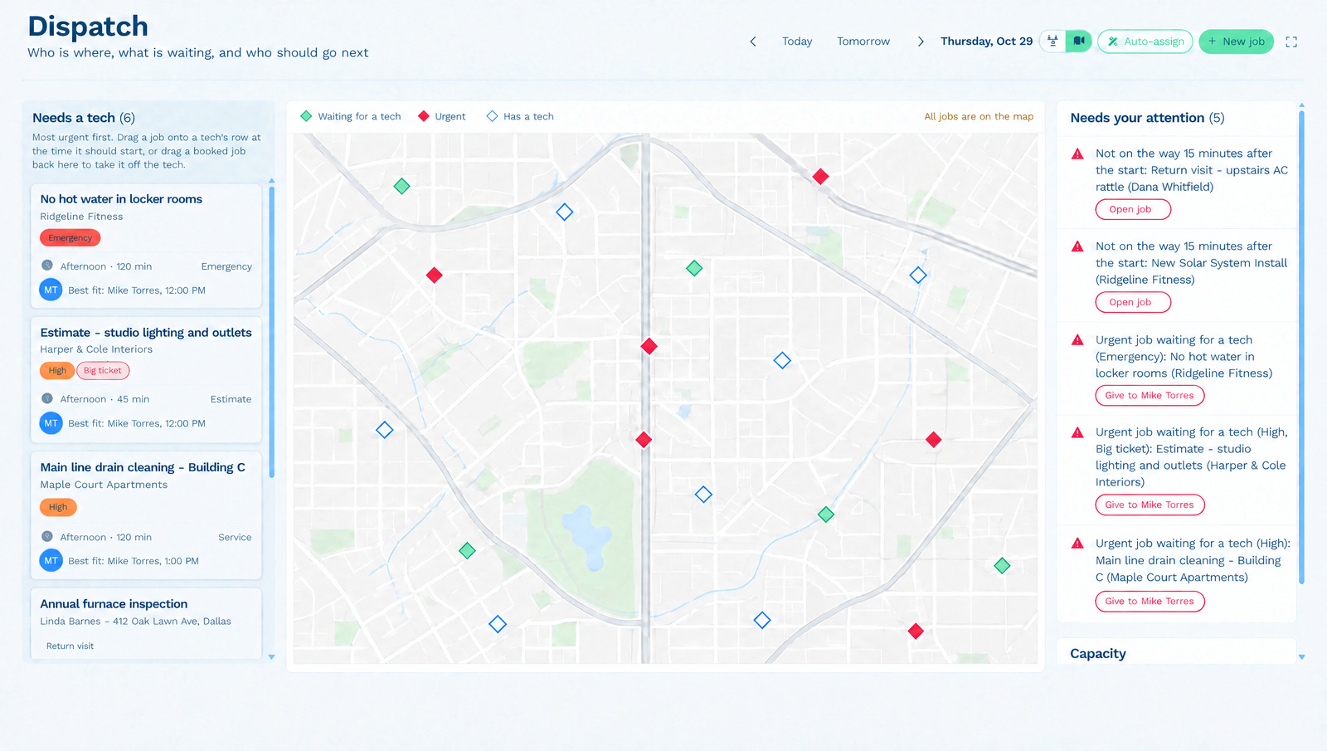This screenshot has width=1327, height=751.
Task: Open the Estimate - studio lighting and outlets card
Action: [x=147, y=380]
